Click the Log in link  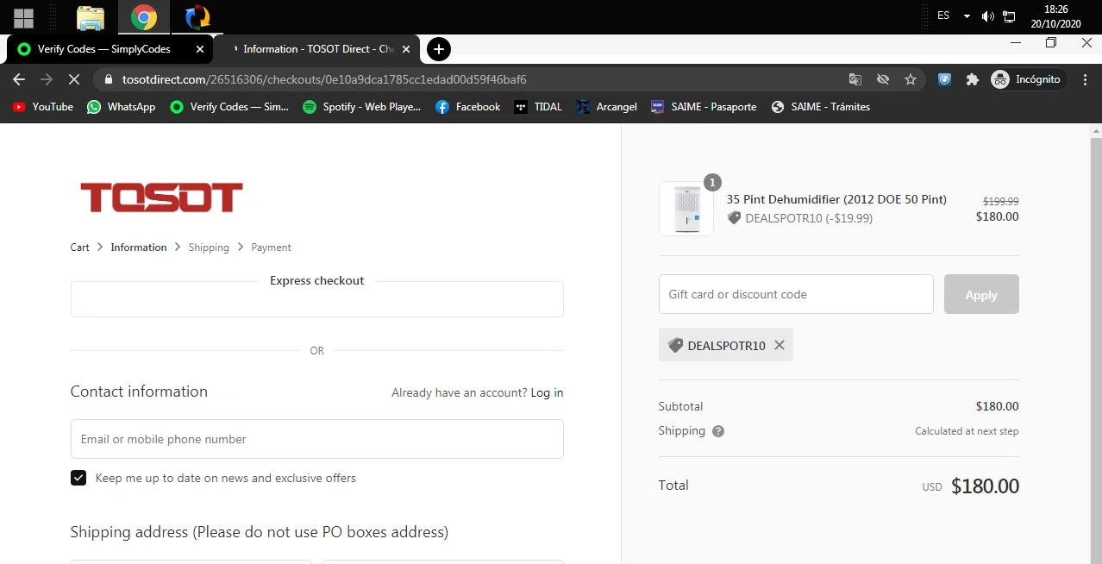pyautogui.click(x=547, y=392)
